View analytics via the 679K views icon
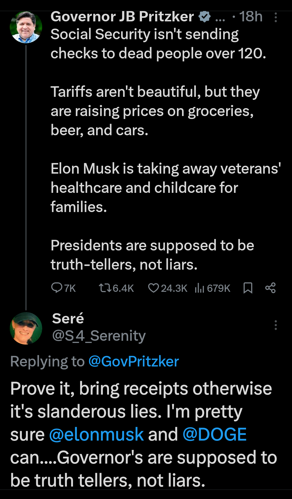 (199, 288)
